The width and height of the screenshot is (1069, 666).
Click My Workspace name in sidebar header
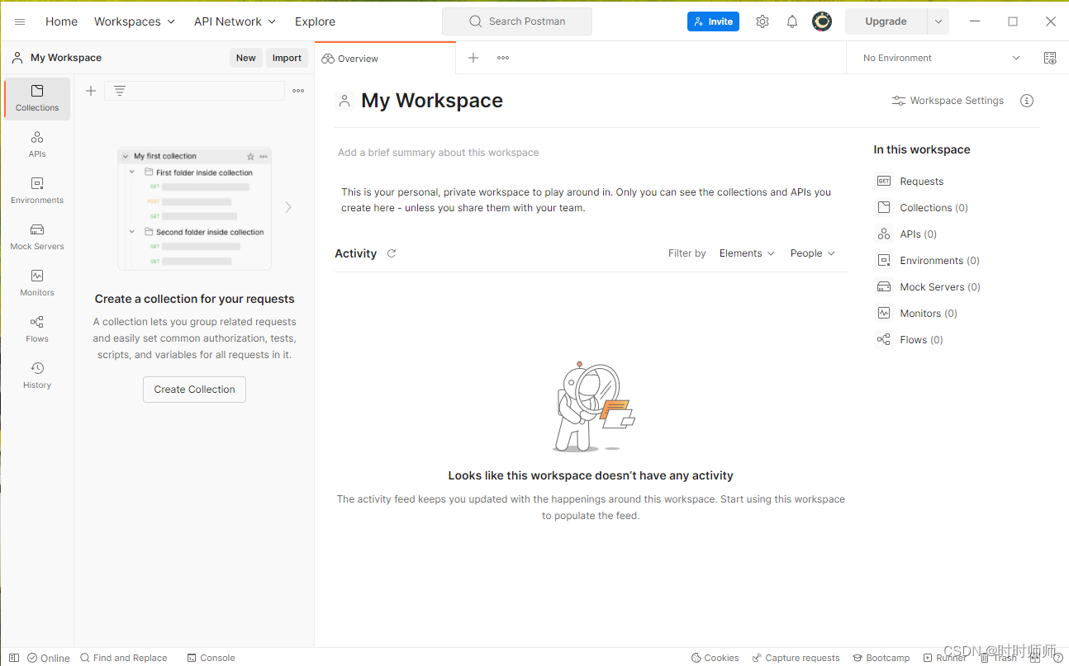click(66, 58)
